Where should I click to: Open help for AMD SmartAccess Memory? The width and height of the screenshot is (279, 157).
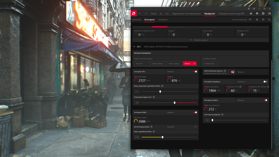[x=225, y=71]
